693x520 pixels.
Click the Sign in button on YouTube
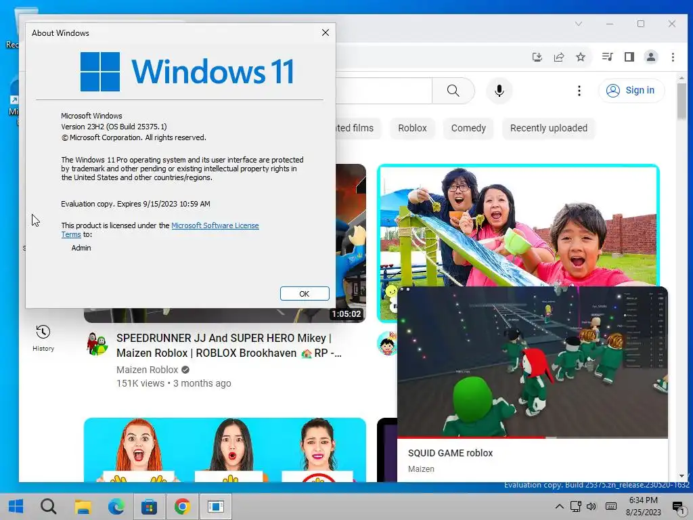[631, 90]
